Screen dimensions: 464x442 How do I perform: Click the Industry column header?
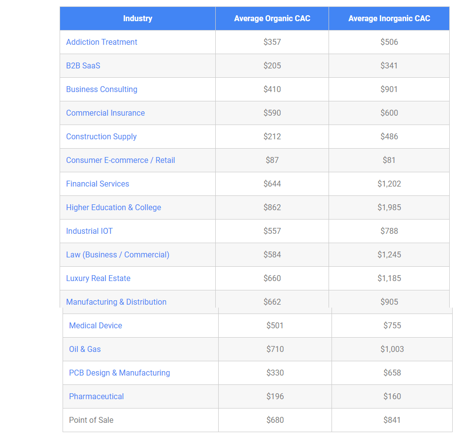[x=137, y=19]
